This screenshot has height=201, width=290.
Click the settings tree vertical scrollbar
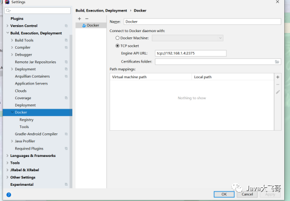[71, 111]
